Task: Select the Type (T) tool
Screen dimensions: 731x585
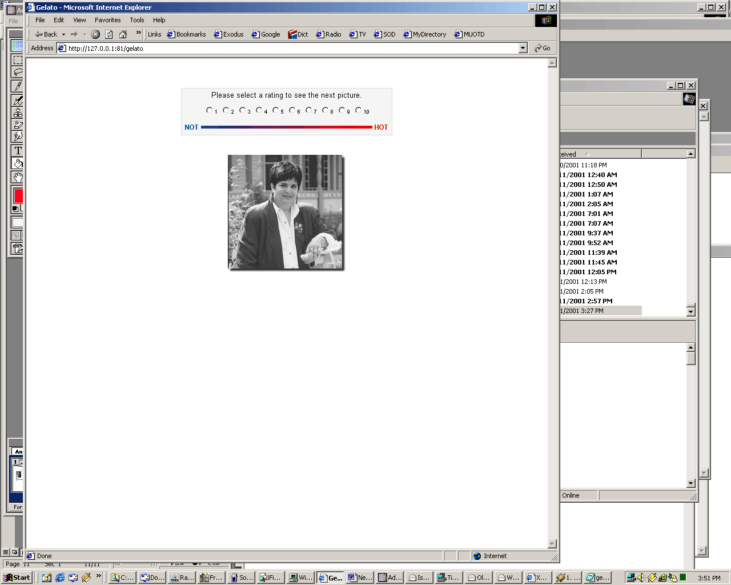Action: pos(18,150)
